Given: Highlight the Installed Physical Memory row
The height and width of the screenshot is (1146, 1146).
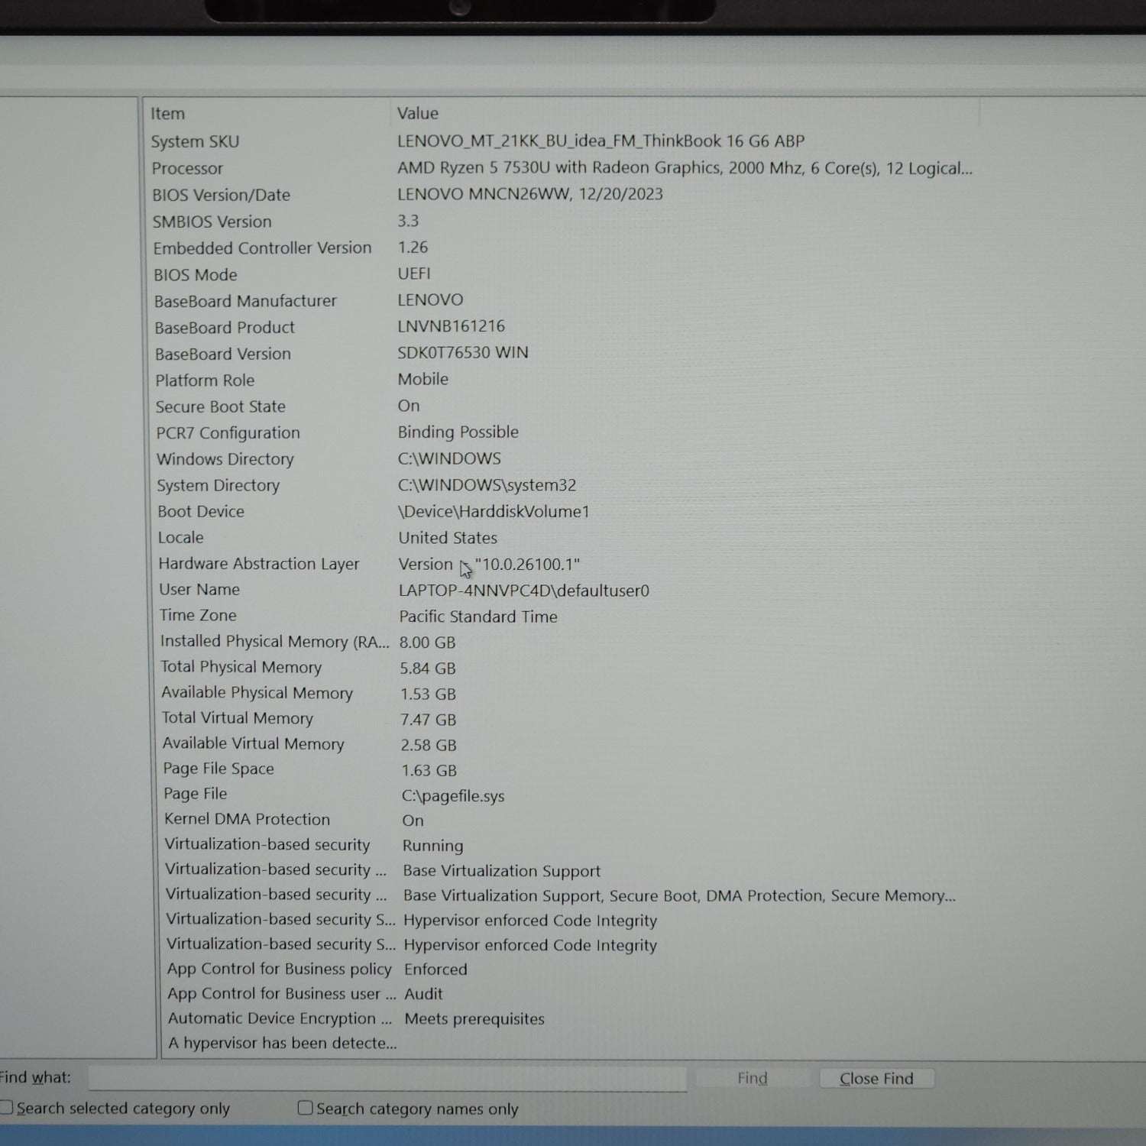Looking at the screenshot, I should pyautogui.click(x=274, y=642).
